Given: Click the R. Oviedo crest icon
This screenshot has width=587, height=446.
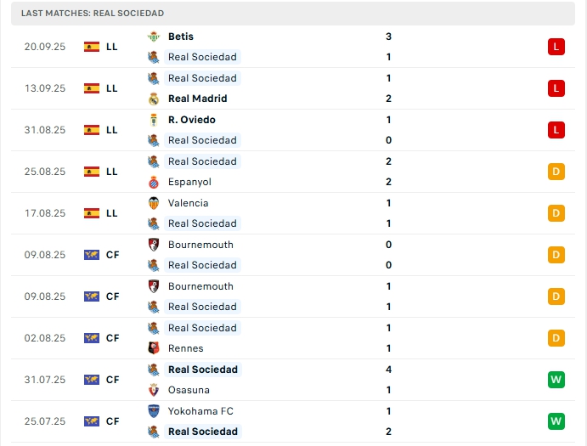Looking at the screenshot, I should click(153, 120).
